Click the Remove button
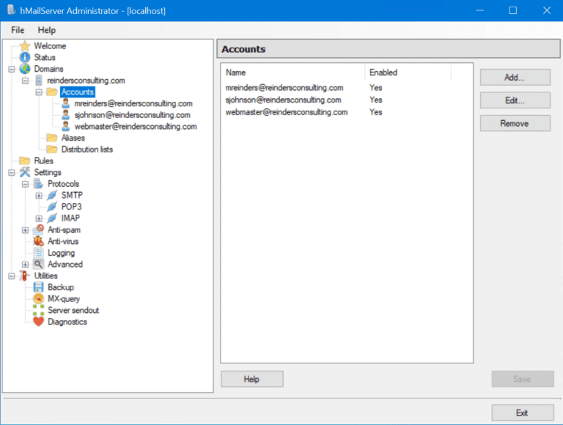 tap(515, 123)
